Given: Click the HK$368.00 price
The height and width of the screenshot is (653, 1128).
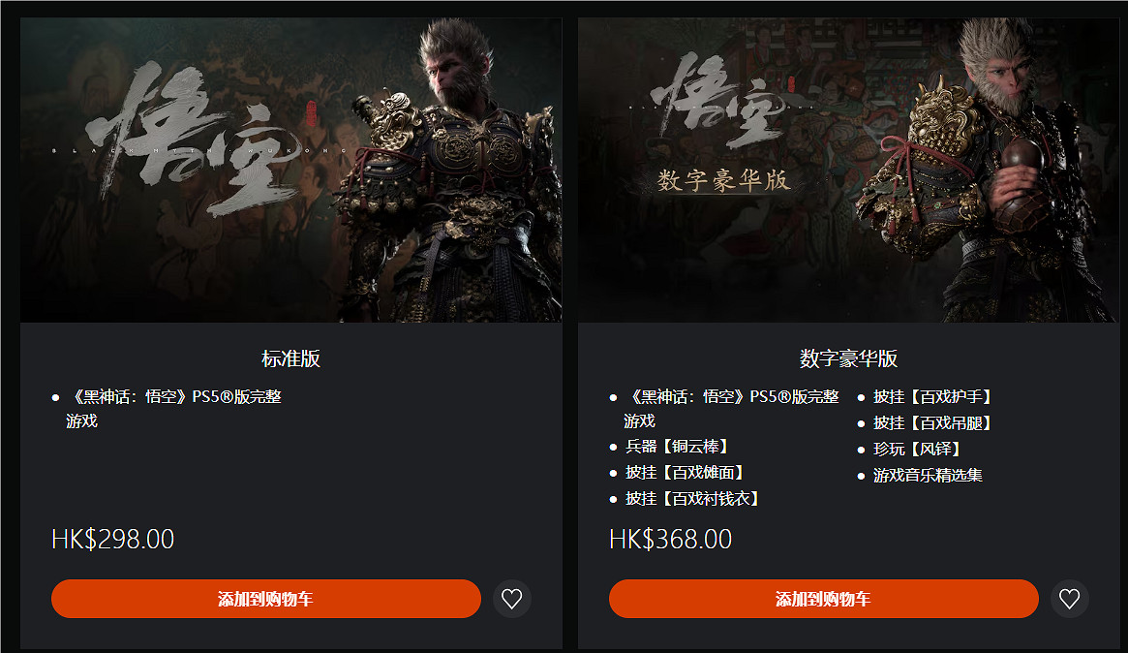Looking at the screenshot, I should (670, 539).
